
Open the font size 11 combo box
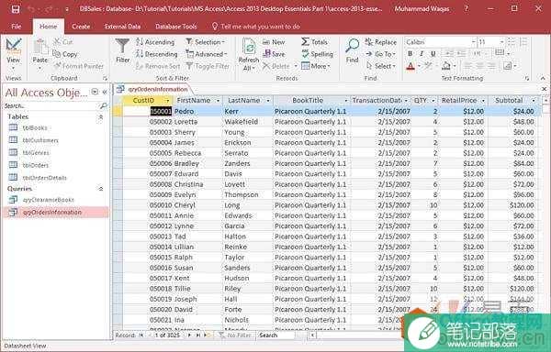click(491, 42)
